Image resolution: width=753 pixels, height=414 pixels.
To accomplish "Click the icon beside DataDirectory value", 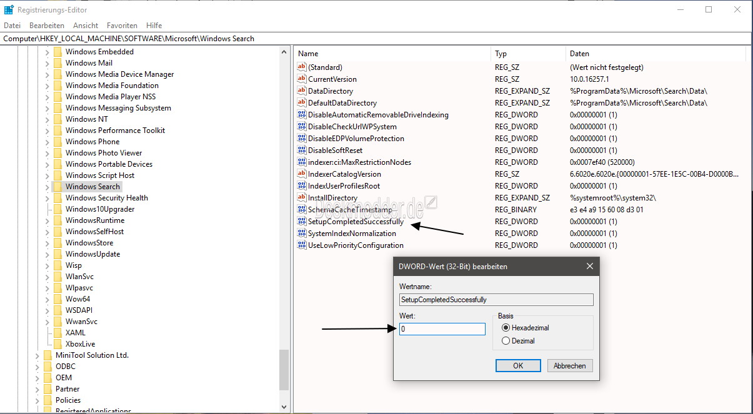I will tap(302, 91).
